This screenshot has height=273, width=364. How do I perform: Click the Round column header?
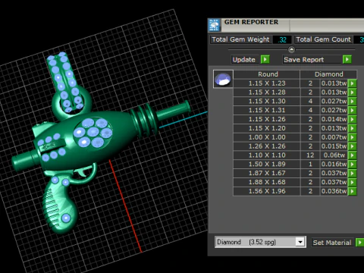267,74
